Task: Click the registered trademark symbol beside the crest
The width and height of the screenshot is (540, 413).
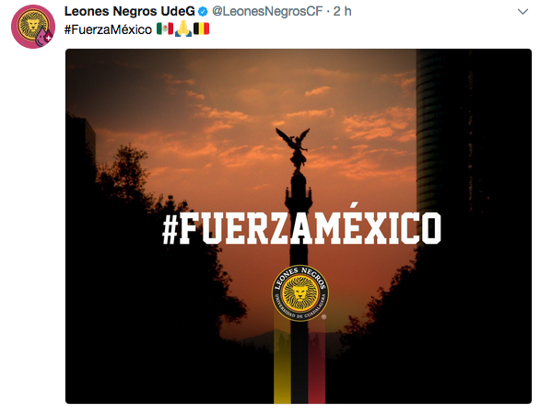Action: (323, 317)
